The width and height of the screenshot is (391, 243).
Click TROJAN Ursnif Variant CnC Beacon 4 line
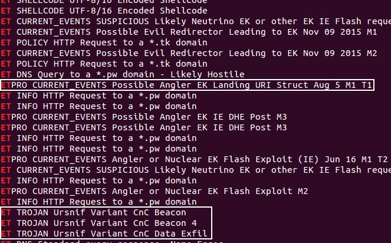(98, 223)
